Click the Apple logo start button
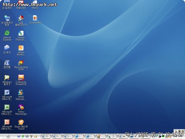The image size is (185, 139). [x=8, y=136]
